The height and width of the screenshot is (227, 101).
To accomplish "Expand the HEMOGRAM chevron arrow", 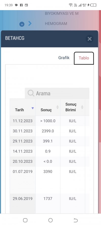I will 30,23.
